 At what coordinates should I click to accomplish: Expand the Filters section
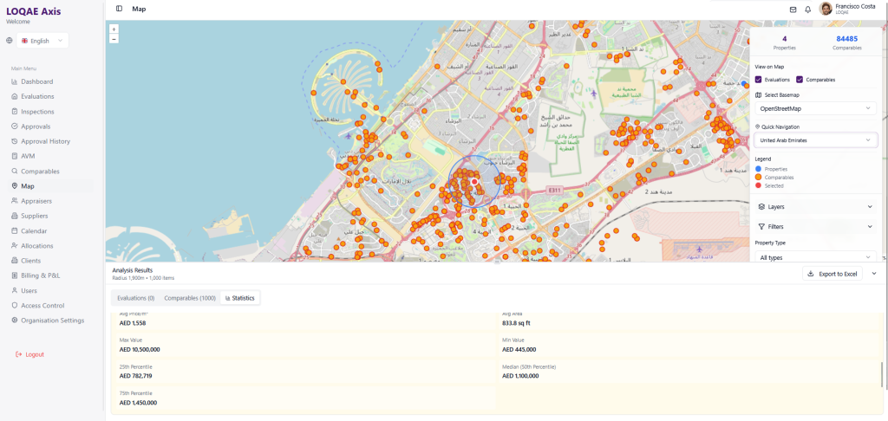(x=814, y=227)
